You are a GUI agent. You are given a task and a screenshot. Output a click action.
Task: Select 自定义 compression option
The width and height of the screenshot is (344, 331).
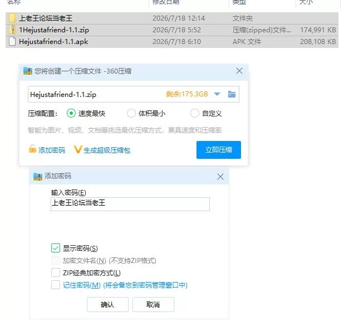coord(195,113)
